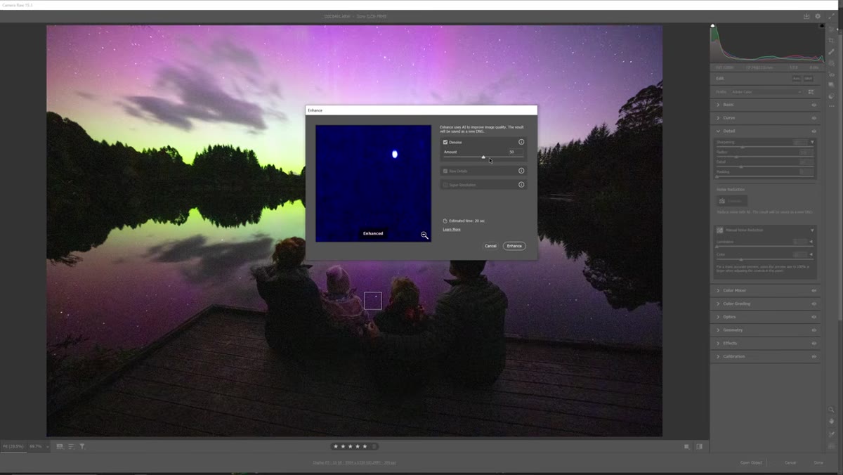The height and width of the screenshot is (475, 843).
Task: Click the Denoise Amount slider handle
Action: (483, 157)
